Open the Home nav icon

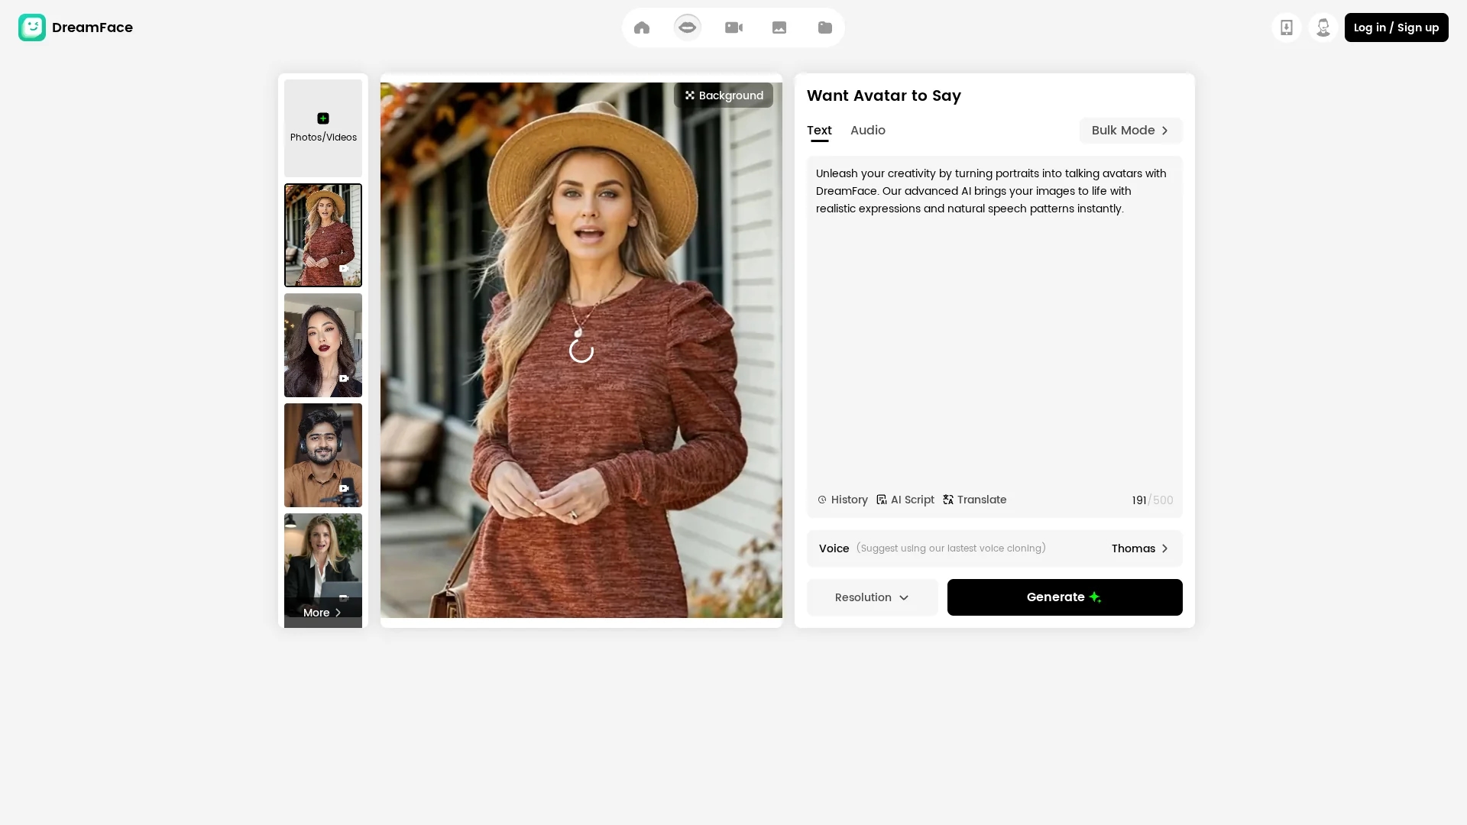[x=642, y=27]
